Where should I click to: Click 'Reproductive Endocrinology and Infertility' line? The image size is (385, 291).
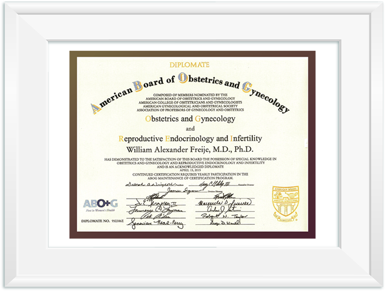(x=190, y=138)
